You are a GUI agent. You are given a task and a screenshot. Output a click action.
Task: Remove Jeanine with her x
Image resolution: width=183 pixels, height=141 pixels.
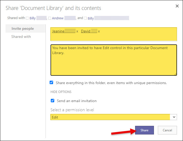coord(77,31)
